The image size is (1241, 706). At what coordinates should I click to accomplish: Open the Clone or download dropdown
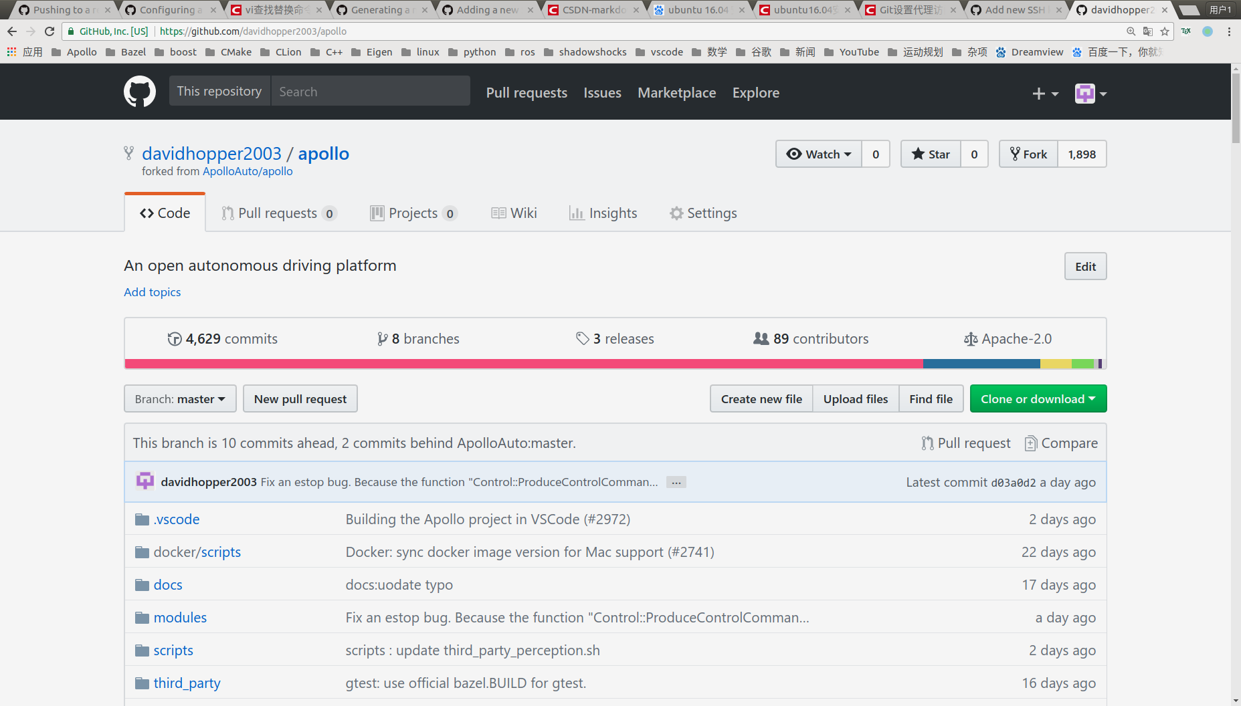tap(1038, 398)
